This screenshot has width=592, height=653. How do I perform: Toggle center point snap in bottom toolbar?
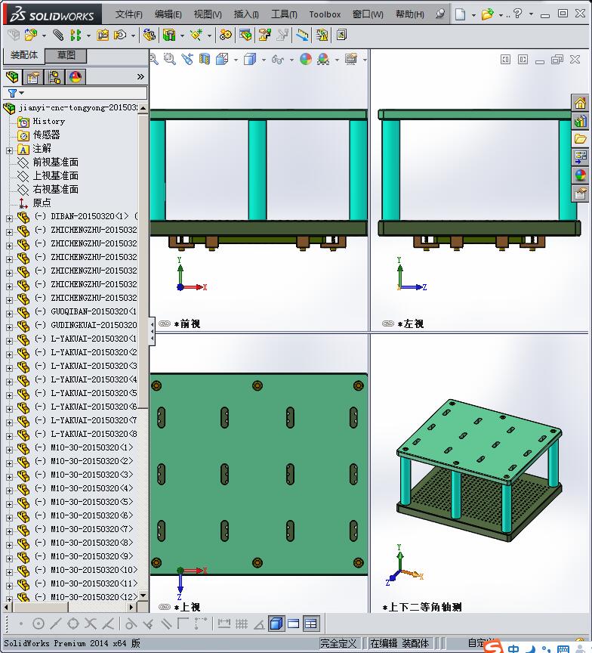pos(39,624)
